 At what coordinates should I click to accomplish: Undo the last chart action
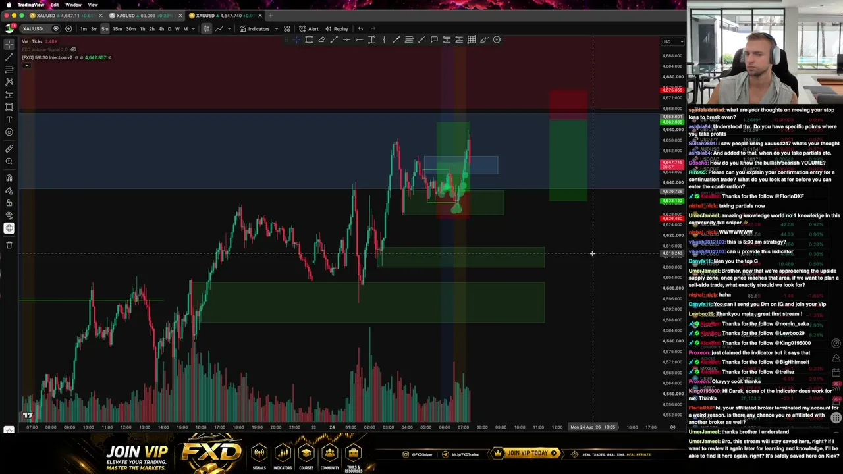pyautogui.click(x=360, y=29)
